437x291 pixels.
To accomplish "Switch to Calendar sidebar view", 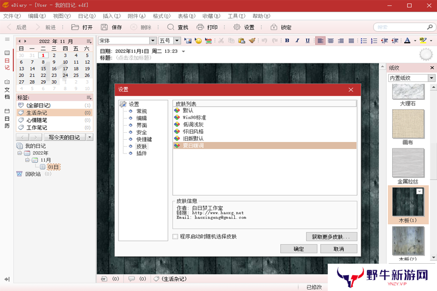I will 7,118.
